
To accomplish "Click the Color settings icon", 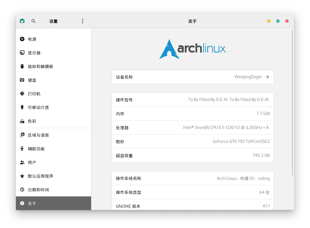I will (x=22, y=121).
